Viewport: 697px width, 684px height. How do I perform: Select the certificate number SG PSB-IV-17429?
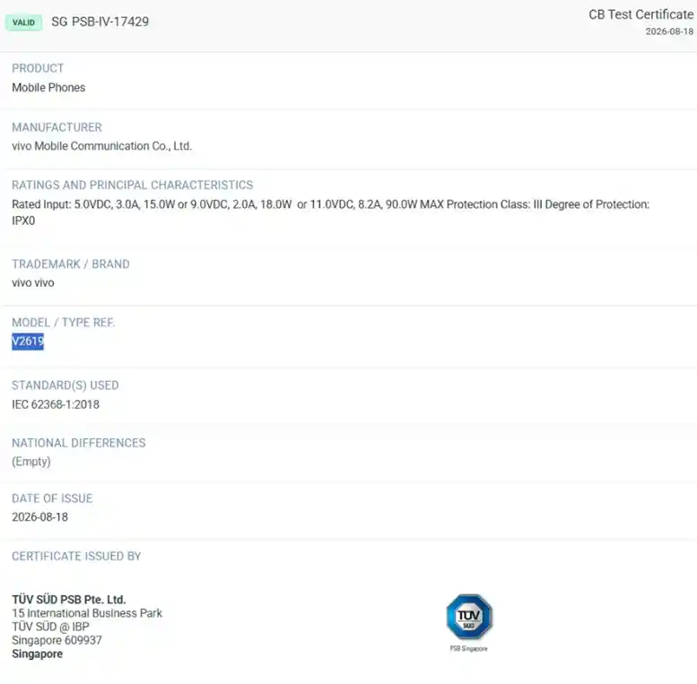100,22
